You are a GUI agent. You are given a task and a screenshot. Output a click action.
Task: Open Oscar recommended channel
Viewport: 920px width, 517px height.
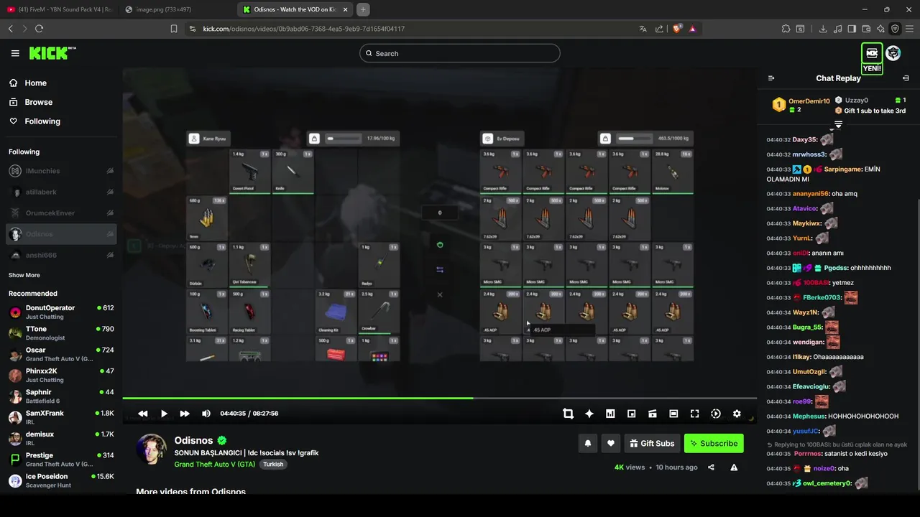61,354
